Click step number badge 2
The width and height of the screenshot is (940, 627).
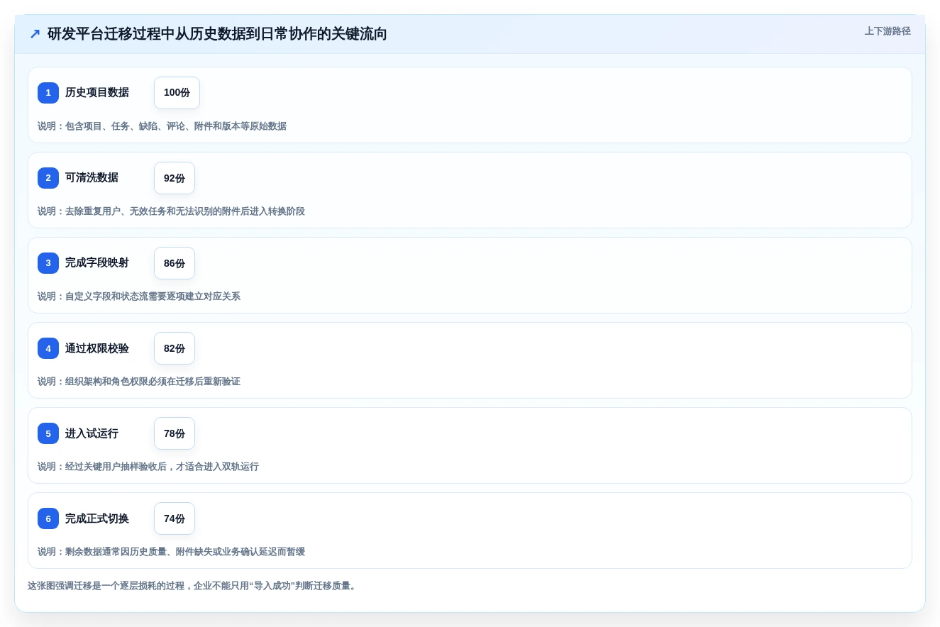[48, 178]
